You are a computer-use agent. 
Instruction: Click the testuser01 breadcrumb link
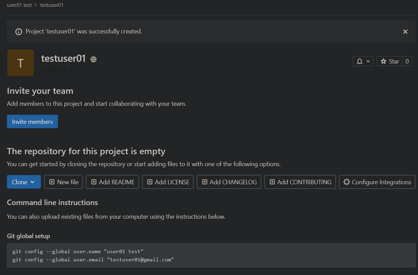click(x=52, y=5)
